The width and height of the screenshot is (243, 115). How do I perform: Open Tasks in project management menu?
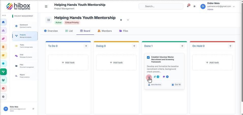(25, 46)
